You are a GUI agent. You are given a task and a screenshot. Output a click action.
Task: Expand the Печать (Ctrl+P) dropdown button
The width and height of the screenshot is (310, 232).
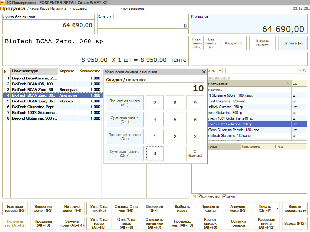(277, 208)
